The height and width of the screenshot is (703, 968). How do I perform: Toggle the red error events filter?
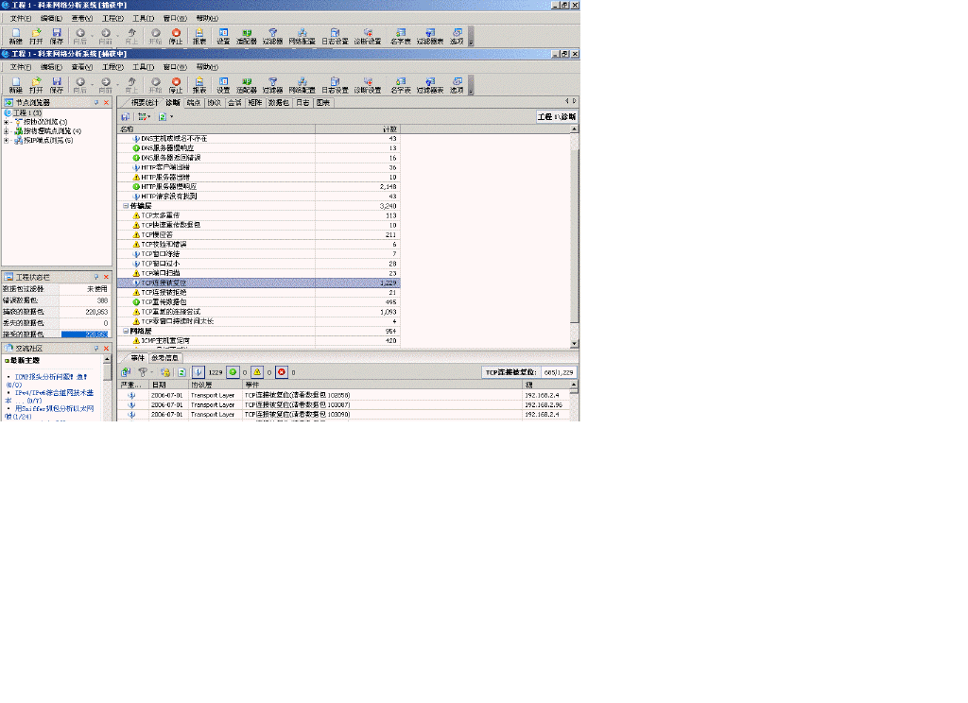(x=281, y=372)
